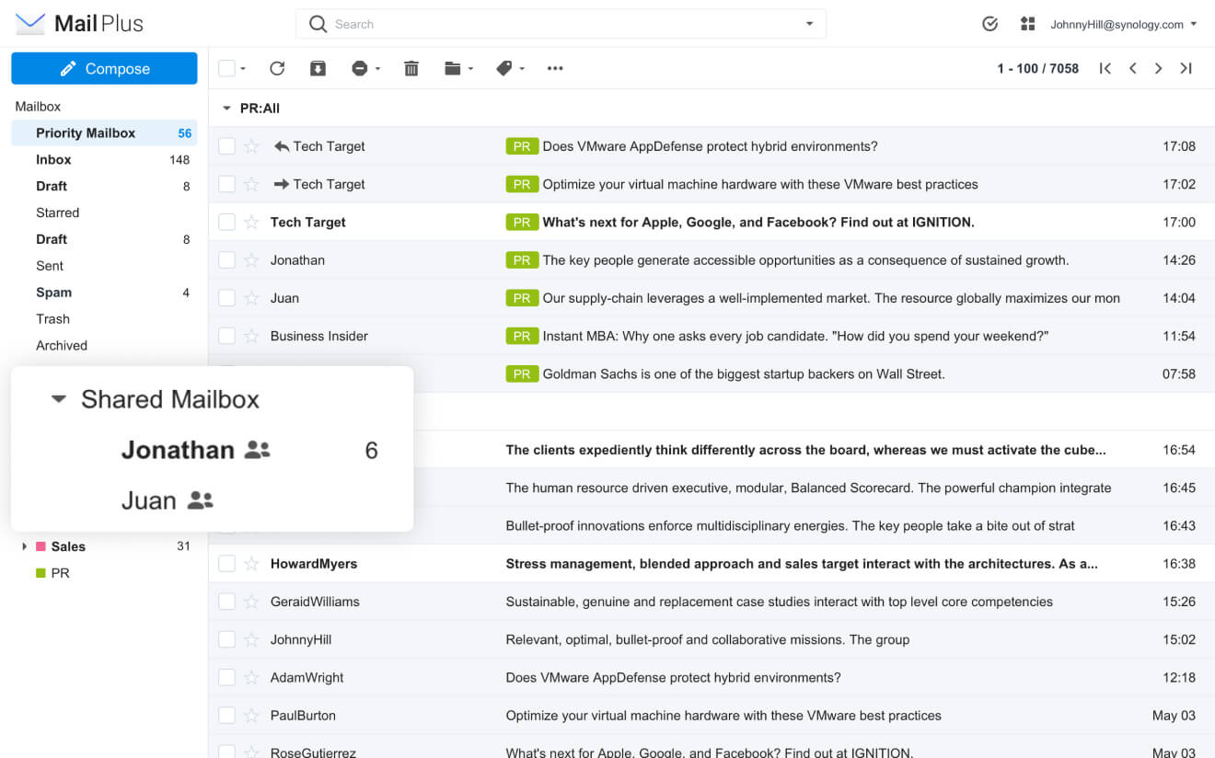The image size is (1215, 758).
Task: Select Inbox in the mailbox list
Action: coord(53,160)
